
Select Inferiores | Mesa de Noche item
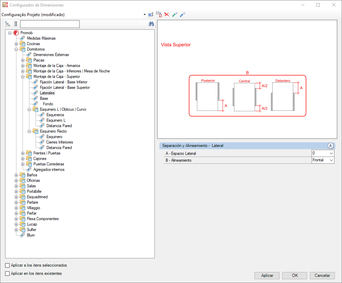[x=71, y=71]
